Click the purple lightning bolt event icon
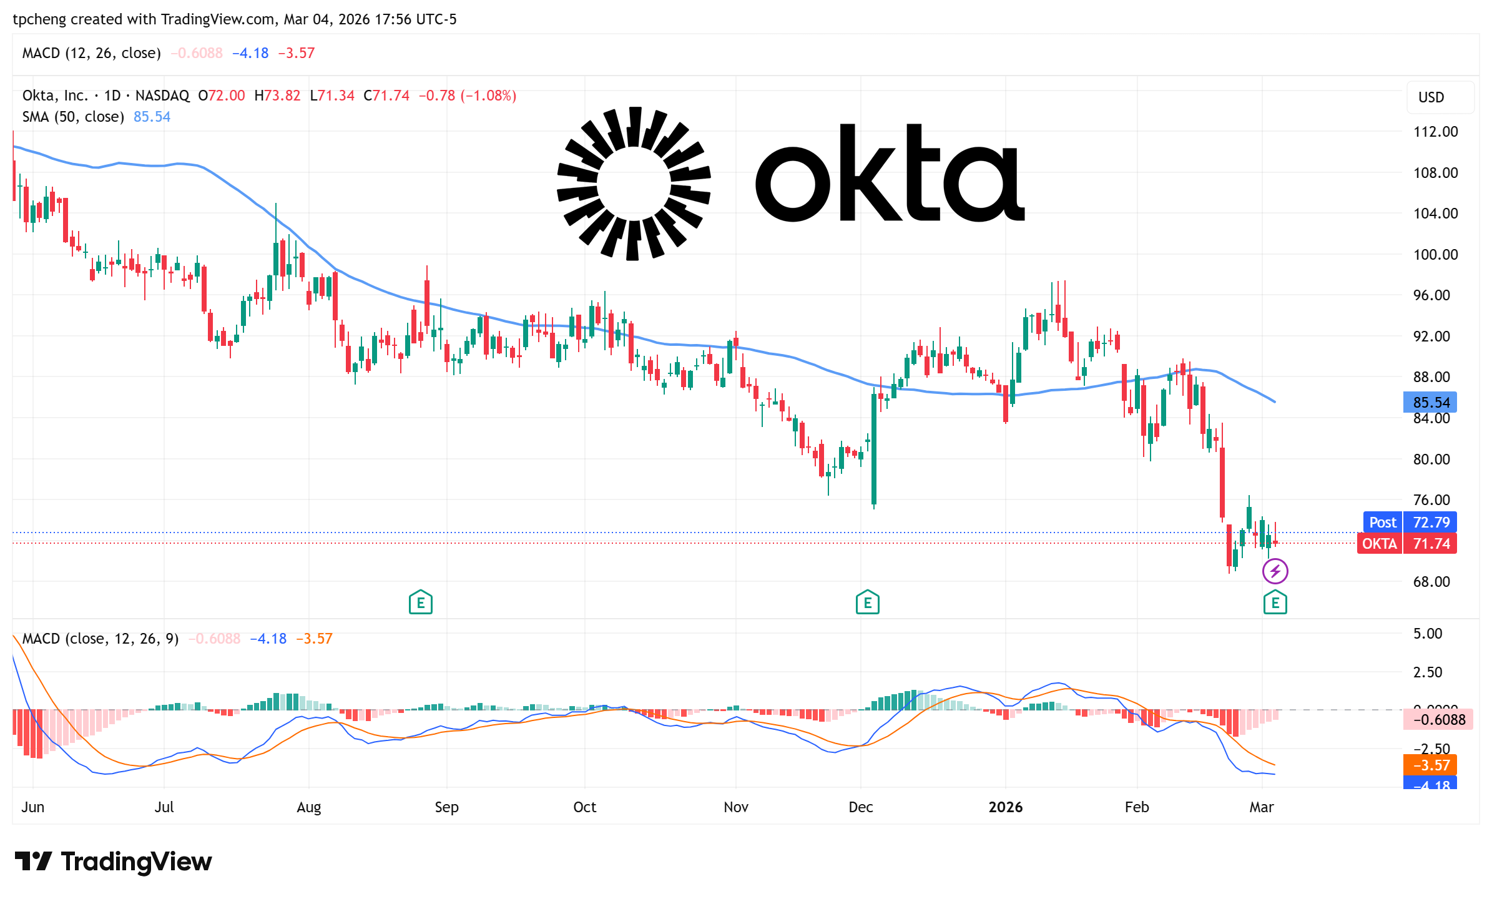The image size is (1492, 899). (1275, 571)
